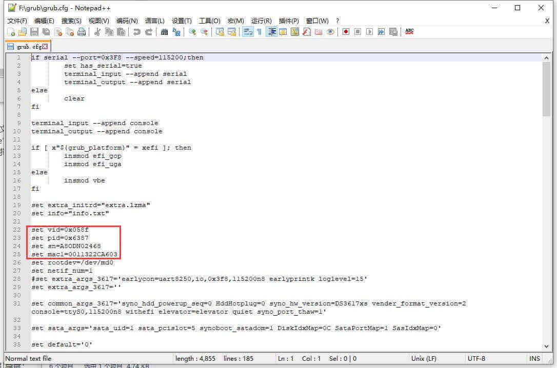Toggle indent guide toolbar button
Viewport: 557px width, 368px height.
271,32
